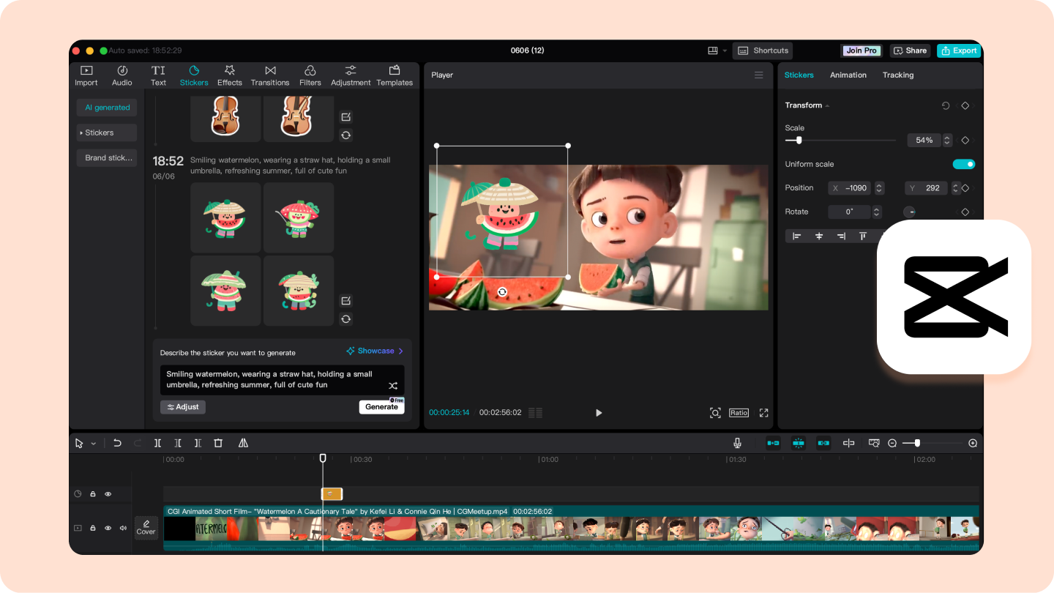
Task: Switch to the Filters tab
Action: coord(310,75)
